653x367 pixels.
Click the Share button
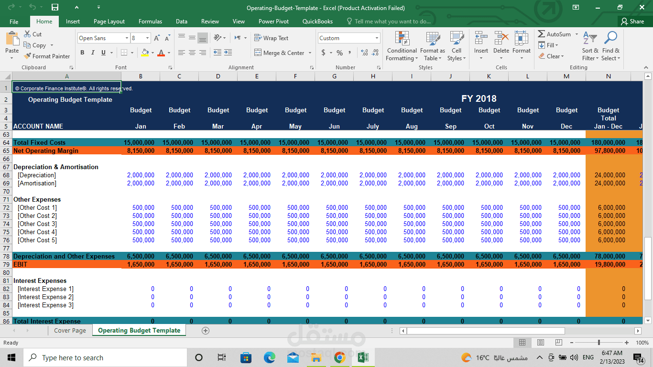click(x=632, y=22)
